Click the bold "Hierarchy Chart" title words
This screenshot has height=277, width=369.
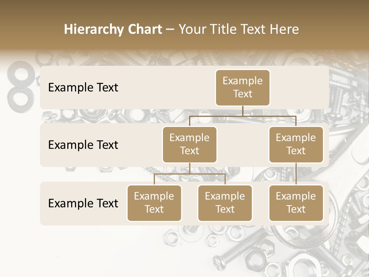[113, 29]
